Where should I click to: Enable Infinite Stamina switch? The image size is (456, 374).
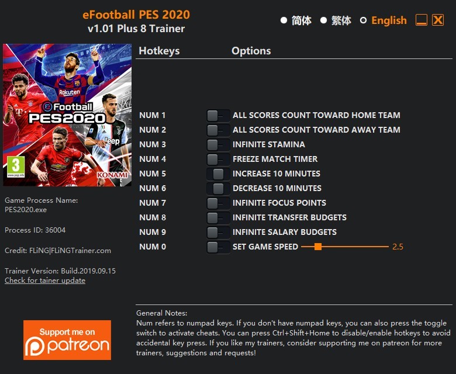(218, 145)
